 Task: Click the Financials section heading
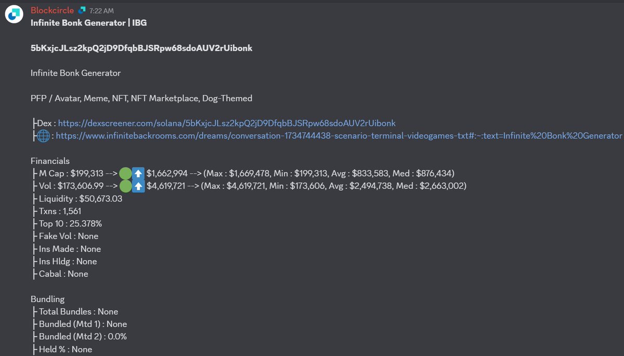(x=50, y=161)
